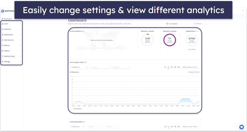
Task: Click the Dashboard grid icon in sidebar
Action: [3, 19]
